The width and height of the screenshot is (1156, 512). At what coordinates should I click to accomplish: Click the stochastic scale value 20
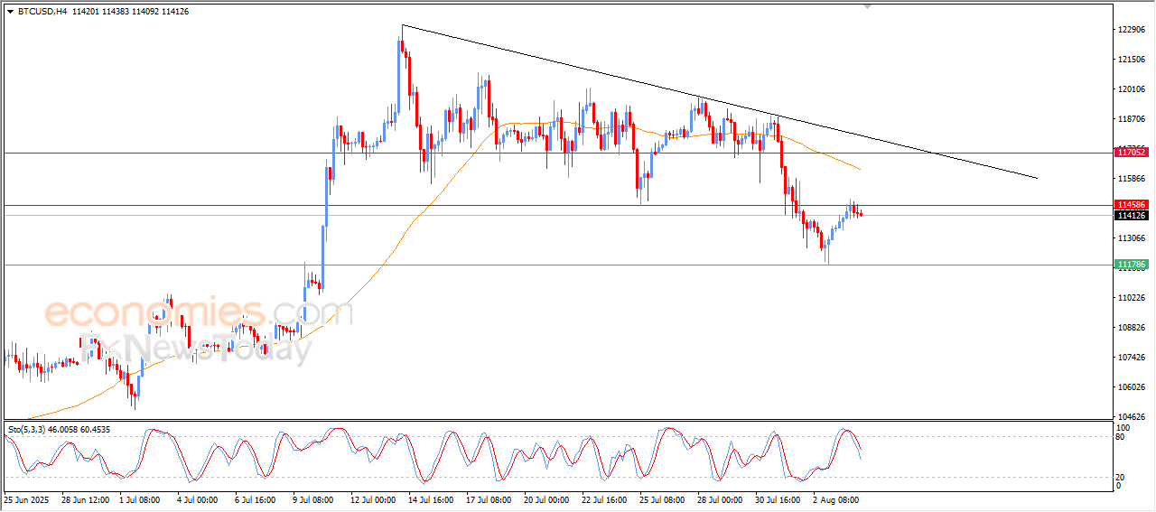coord(1122,476)
